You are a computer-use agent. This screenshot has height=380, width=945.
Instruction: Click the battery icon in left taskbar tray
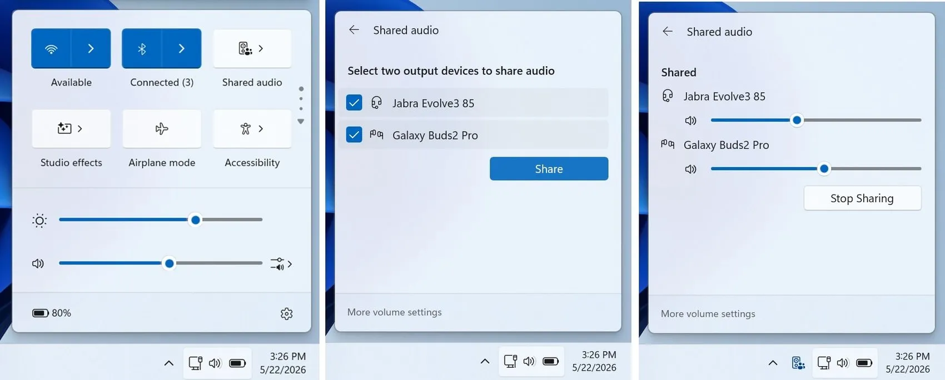tap(237, 363)
